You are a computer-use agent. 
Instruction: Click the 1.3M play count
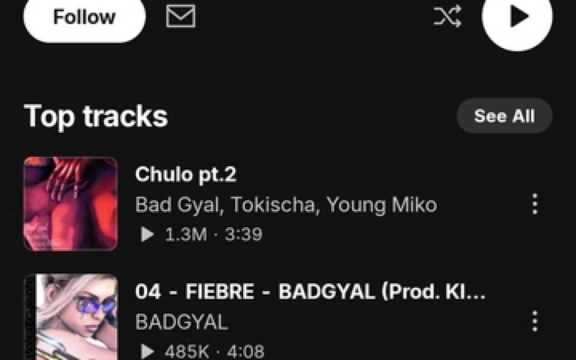point(186,234)
